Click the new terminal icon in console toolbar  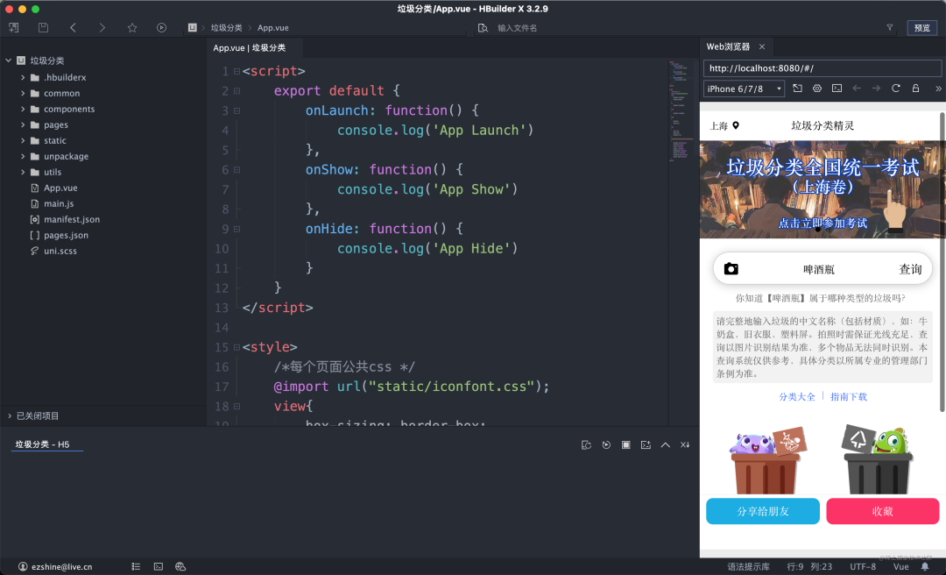646,445
